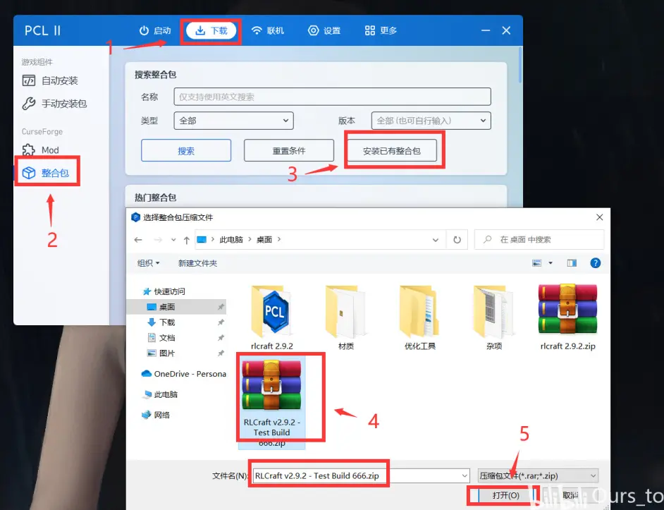Screen dimensions: 664x510
Task: Open the 更多 tab
Action: click(381, 30)
